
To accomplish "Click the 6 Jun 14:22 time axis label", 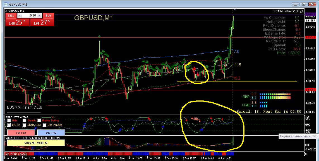I will 226,158.
